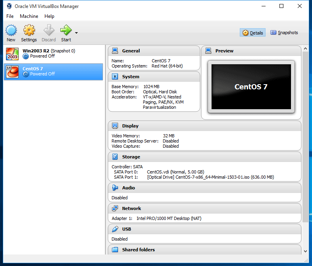This screenshot has width=312, height=266.
Task: Open the Audio settings header link
Action: point(129,188)
